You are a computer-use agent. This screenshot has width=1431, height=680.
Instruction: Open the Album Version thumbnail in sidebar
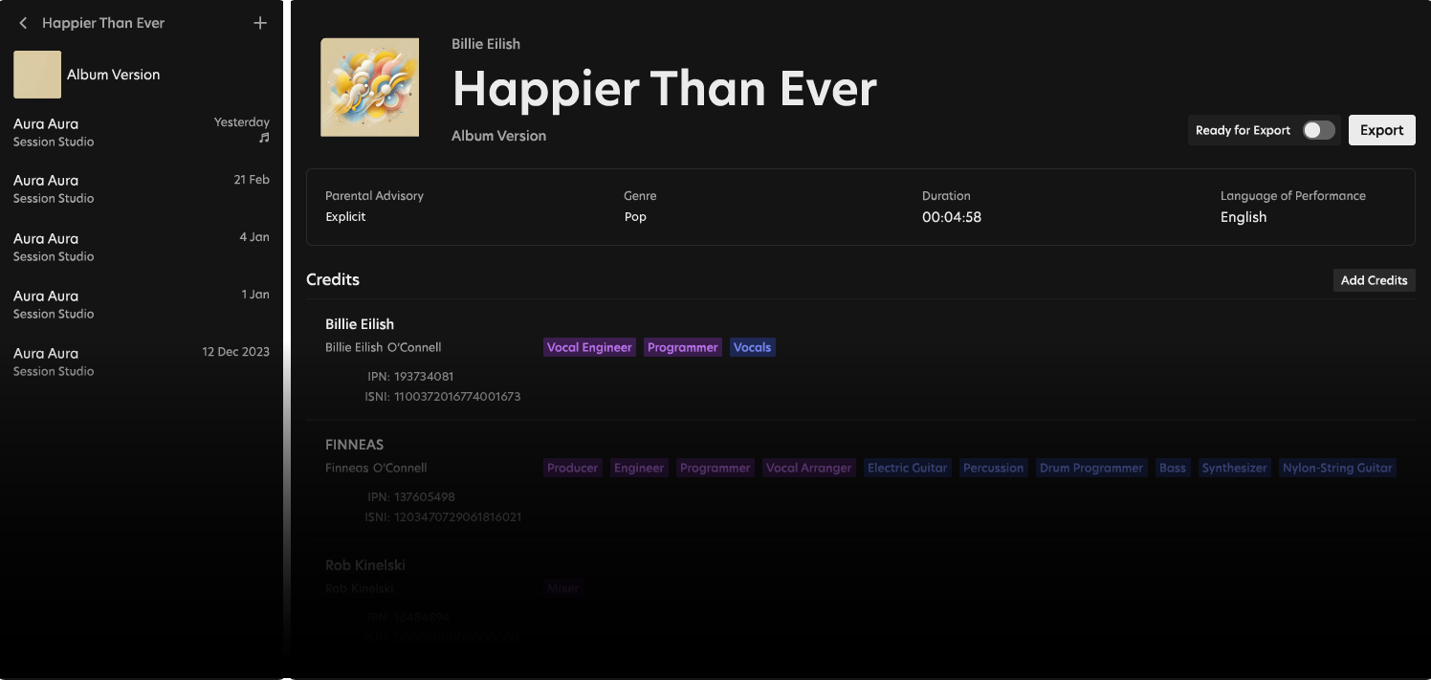coord(37,75)
